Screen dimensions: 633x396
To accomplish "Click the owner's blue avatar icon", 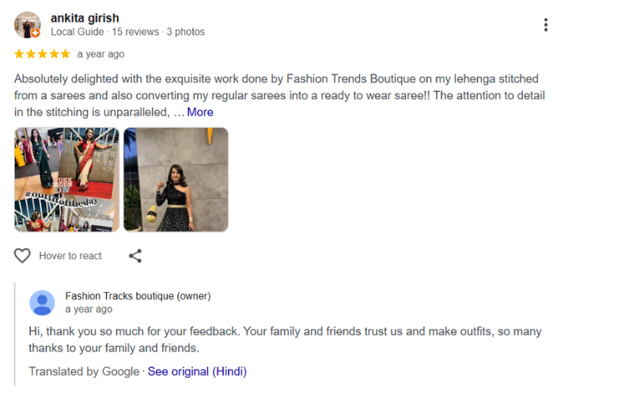I will (42, 303).
